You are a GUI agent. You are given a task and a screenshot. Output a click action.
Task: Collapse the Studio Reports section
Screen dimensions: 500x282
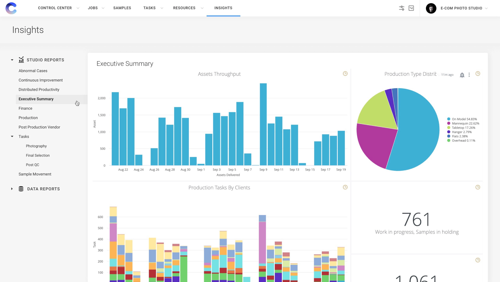pos(12,60)
